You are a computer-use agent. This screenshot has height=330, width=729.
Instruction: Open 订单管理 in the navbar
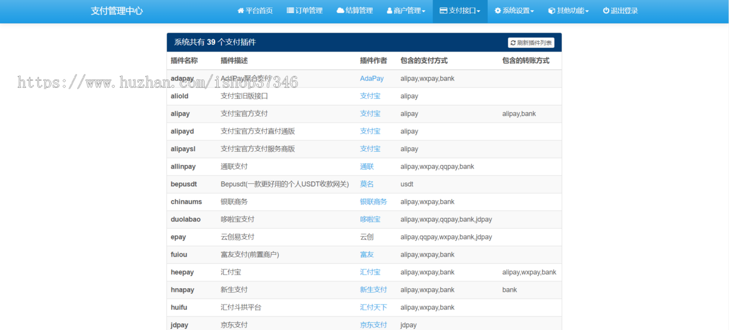[304, 11]
